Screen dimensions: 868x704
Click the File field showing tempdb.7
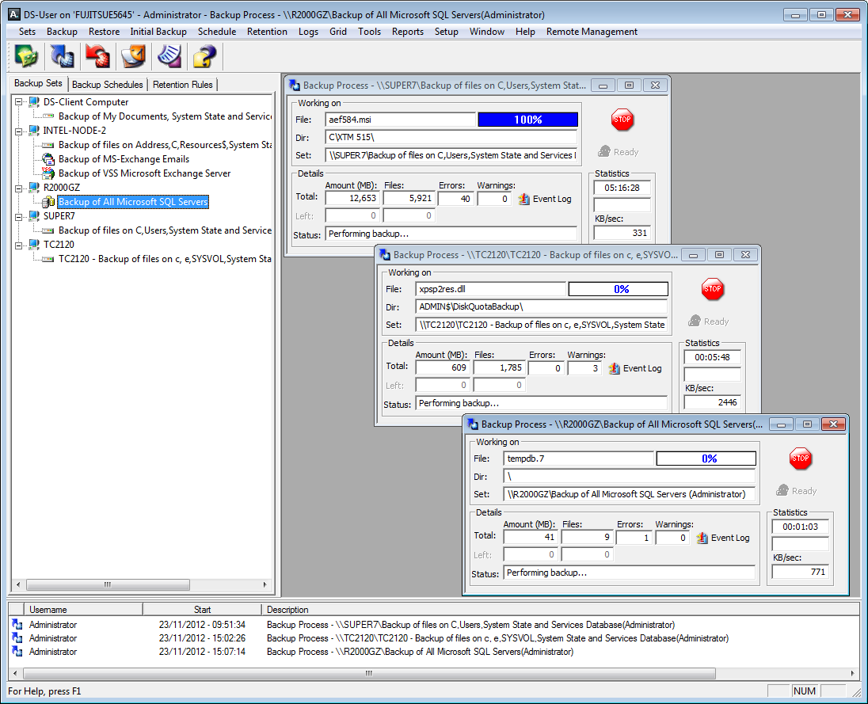[578, 459]
